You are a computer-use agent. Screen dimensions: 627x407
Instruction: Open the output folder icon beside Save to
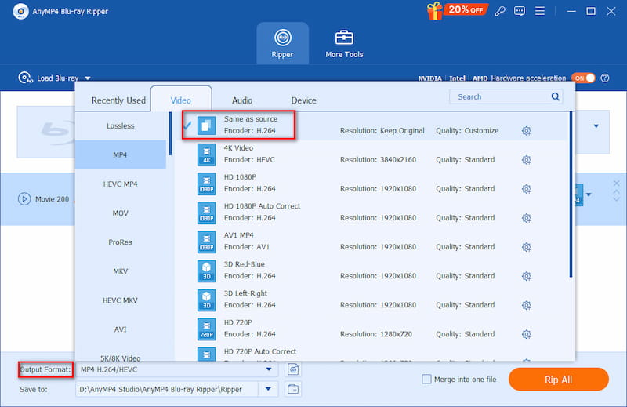click(x=293, y=389)
